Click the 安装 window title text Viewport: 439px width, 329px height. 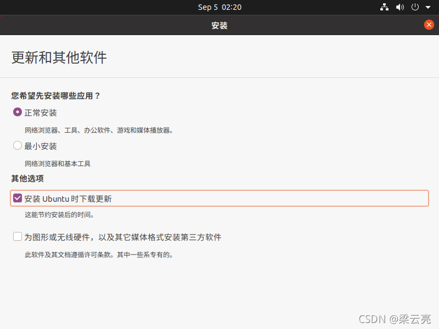pyautogui.click(x=219, y=25)
